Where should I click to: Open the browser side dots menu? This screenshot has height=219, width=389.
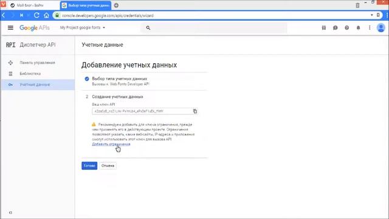pos(387,15)
